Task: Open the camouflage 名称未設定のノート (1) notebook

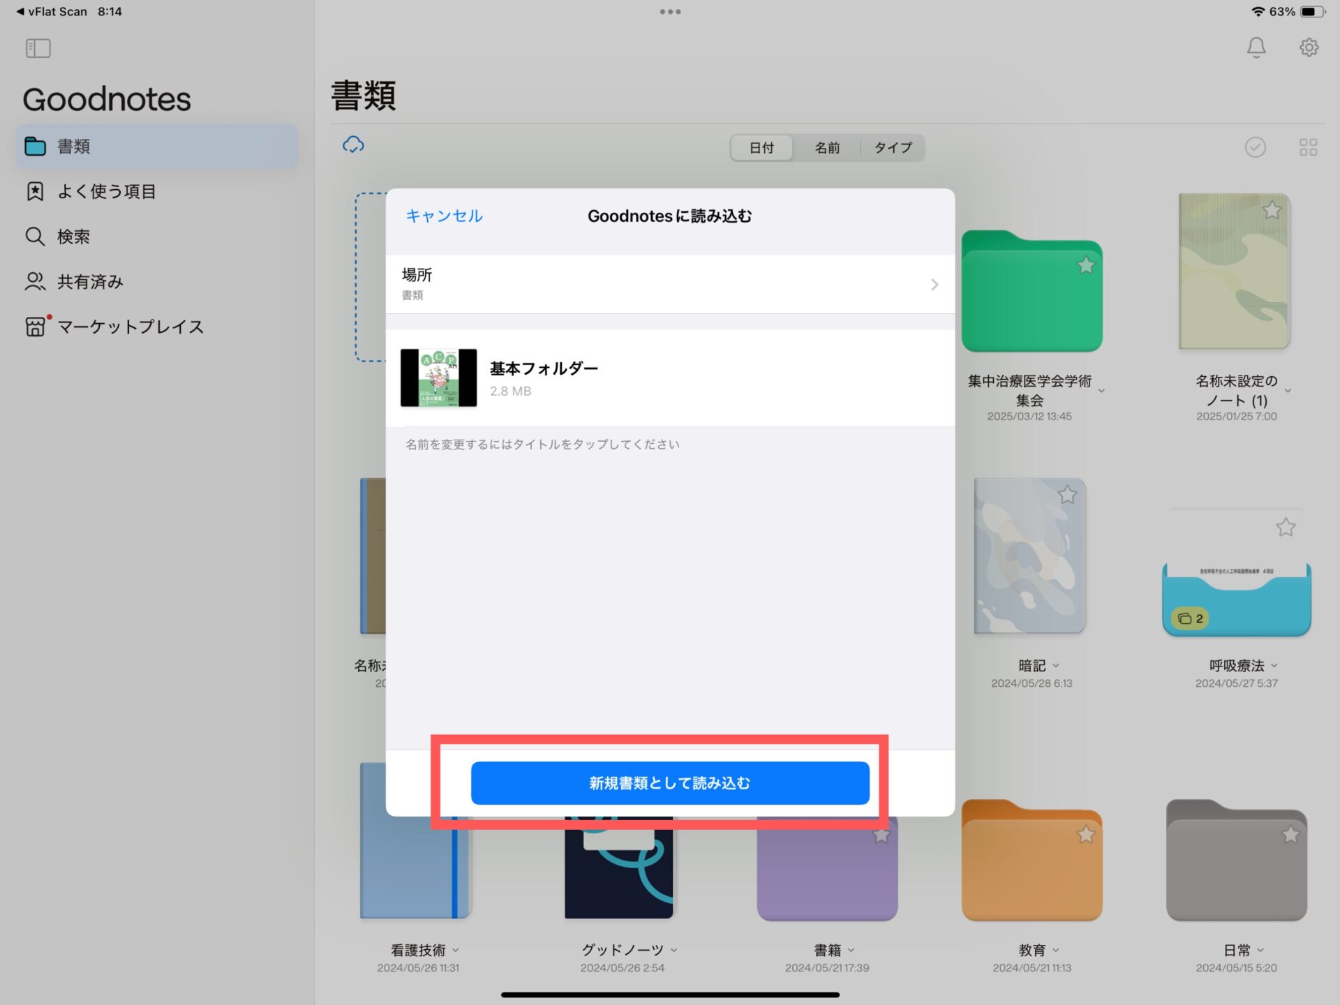Action: tap(1235, 271)
